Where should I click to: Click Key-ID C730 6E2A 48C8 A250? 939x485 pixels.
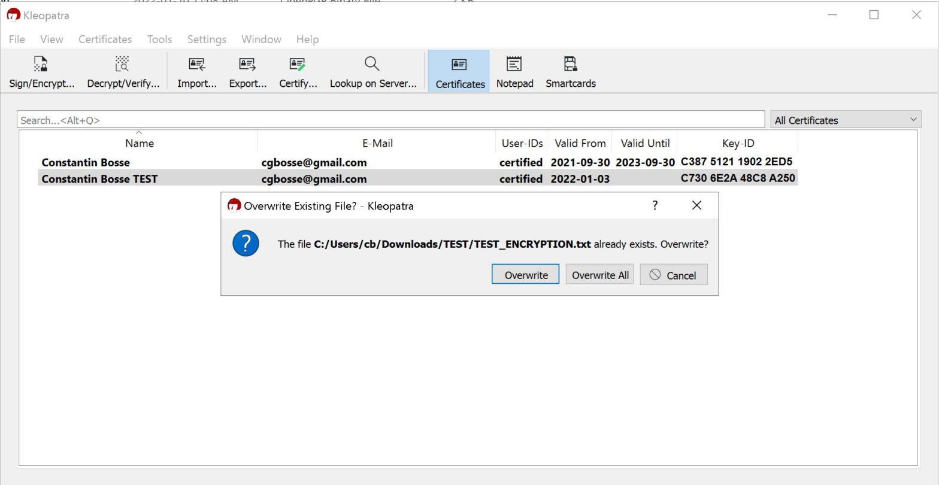coord(738,178)
